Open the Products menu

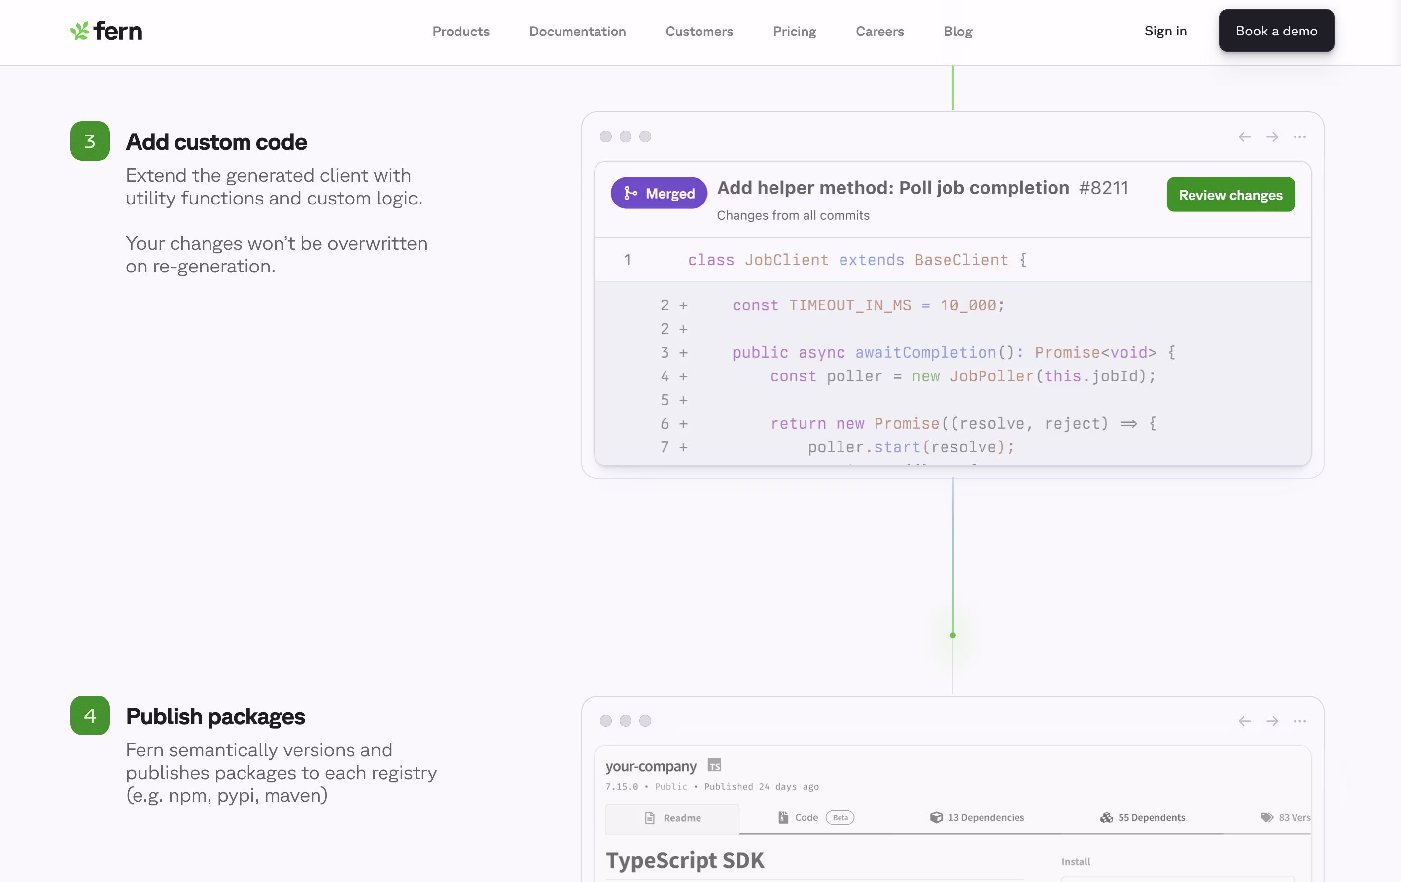coord(461,32)
